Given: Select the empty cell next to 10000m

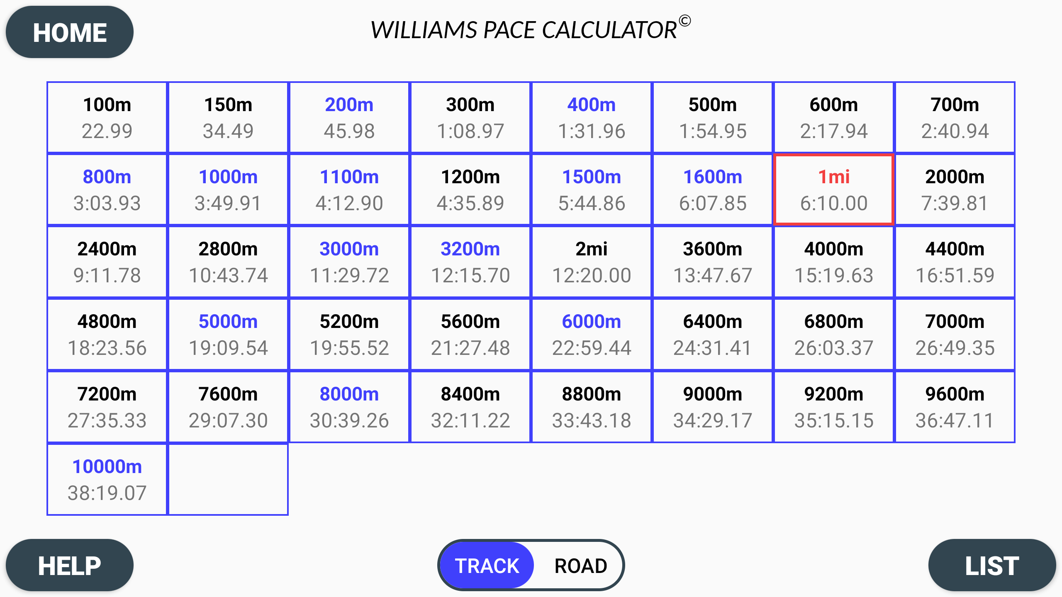Looking at the screenshot, I should point(228,479).
